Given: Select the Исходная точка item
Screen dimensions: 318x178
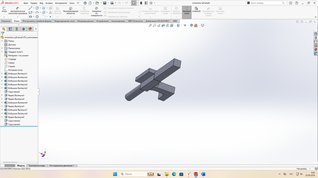Looking at the screenshot, I should click(x=15, y=70).
